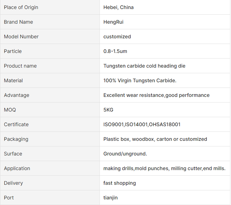
Task: Click the Product name label
Action: pyautogui.click(x=20, y=66)
